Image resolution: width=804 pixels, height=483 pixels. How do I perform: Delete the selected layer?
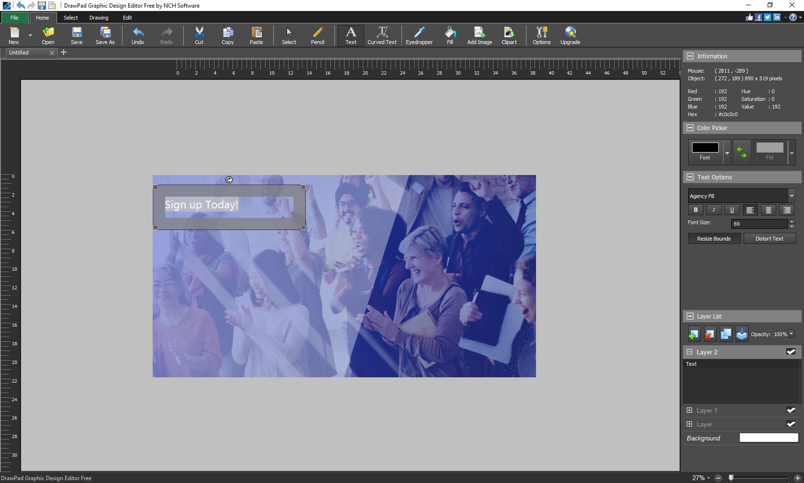point(709,334)
